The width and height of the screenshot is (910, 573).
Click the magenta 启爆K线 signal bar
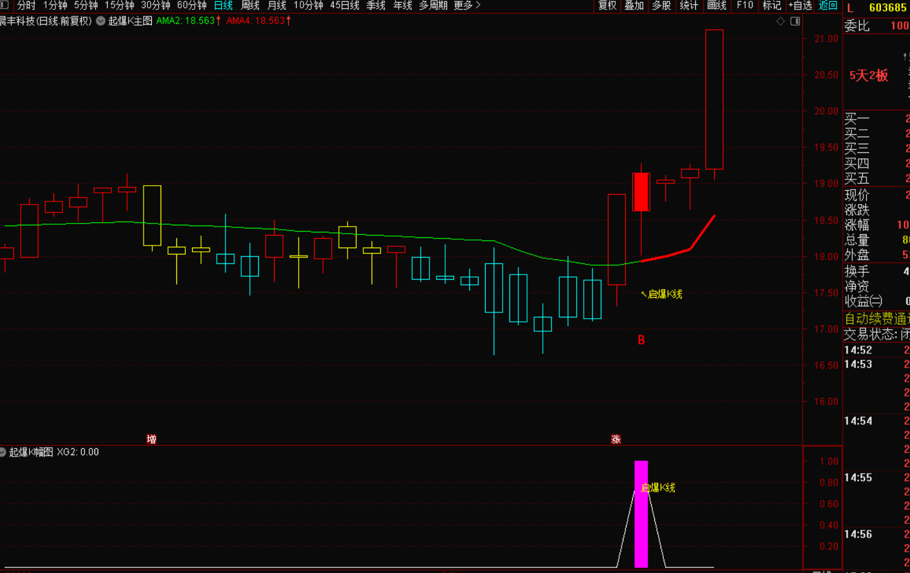click(x=641, y=514)
